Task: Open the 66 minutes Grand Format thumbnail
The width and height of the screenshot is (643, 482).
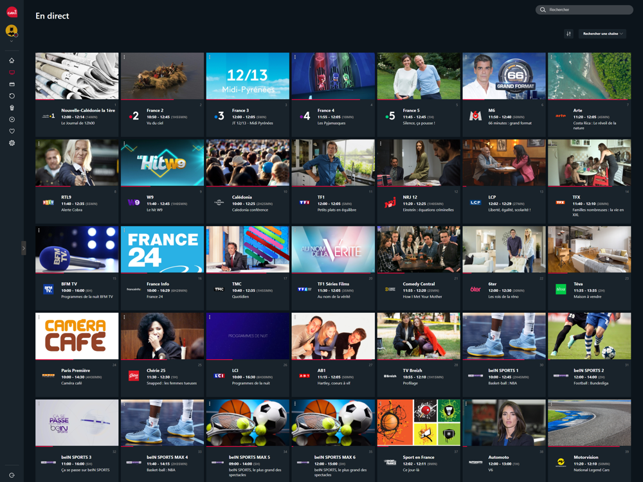Action: [x=504, y=76]
